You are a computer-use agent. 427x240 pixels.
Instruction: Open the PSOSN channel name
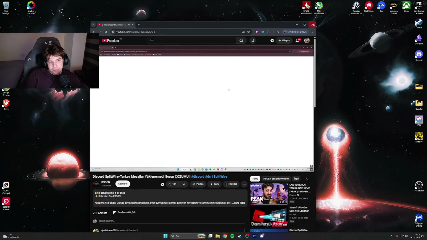point(106,182)
